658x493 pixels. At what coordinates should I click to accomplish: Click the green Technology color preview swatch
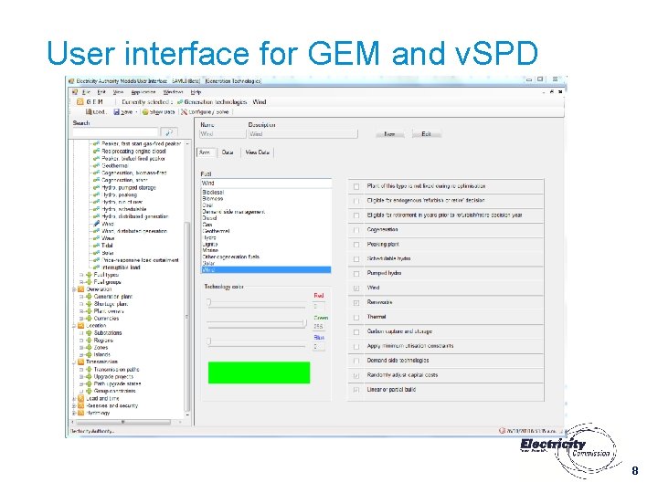pyautogui.click(x=259, y=372)
